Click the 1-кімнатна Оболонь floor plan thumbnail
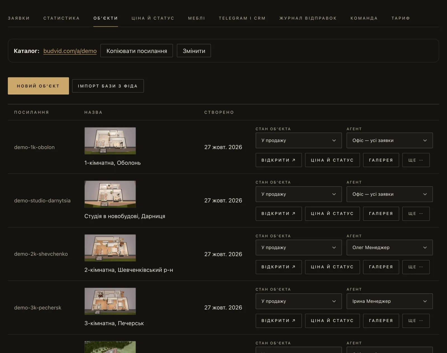447x353 pixels. click(110, 141)
